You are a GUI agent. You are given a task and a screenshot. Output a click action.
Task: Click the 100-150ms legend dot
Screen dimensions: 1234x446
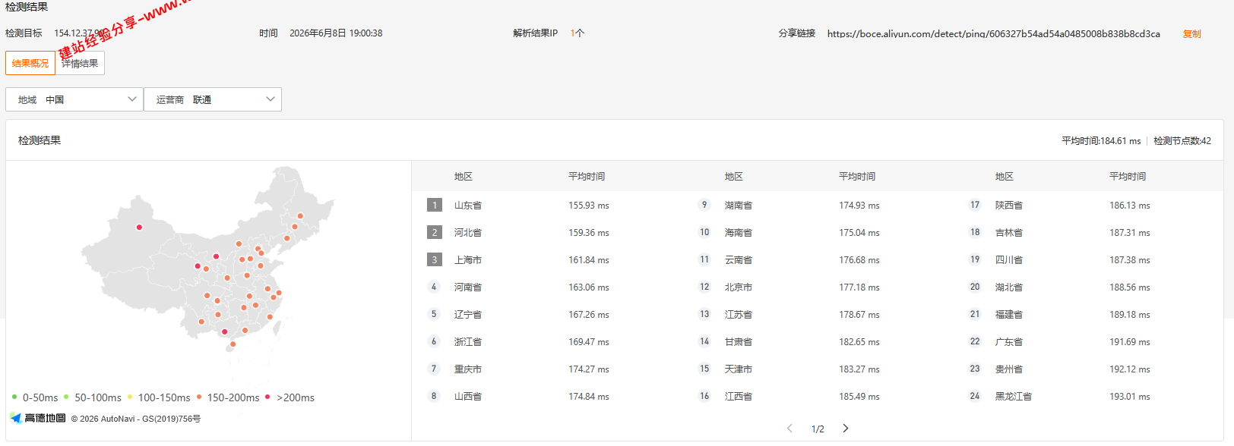click(x=130, y=397)
